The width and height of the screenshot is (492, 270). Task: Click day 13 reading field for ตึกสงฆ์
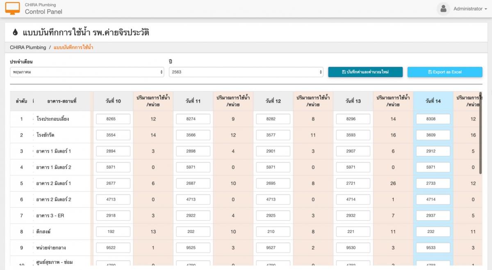[353, 232]
